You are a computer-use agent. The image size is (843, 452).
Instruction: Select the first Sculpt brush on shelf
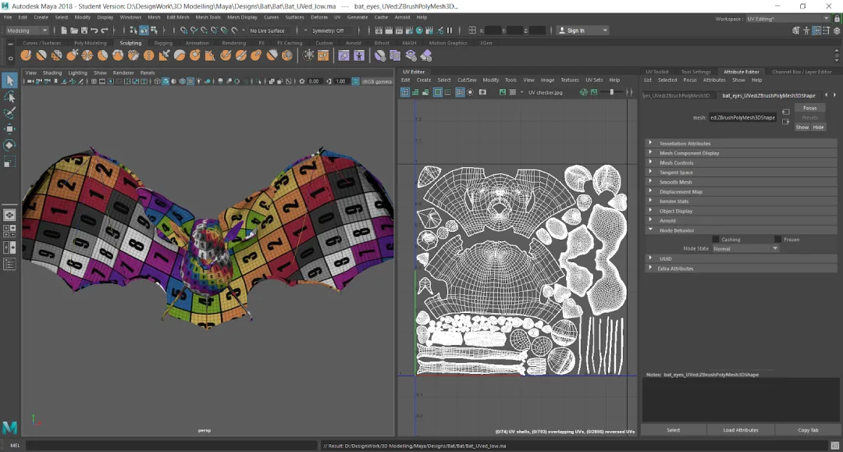click(26, 55)
